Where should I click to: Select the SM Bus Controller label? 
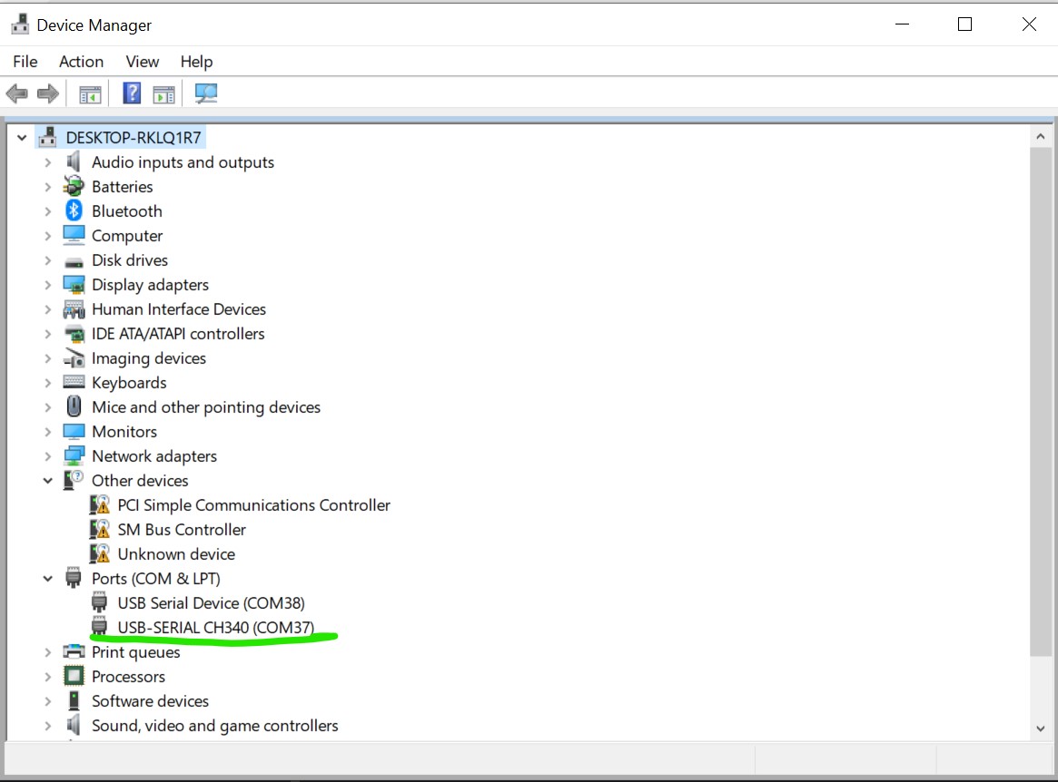(x=182, y=529)
